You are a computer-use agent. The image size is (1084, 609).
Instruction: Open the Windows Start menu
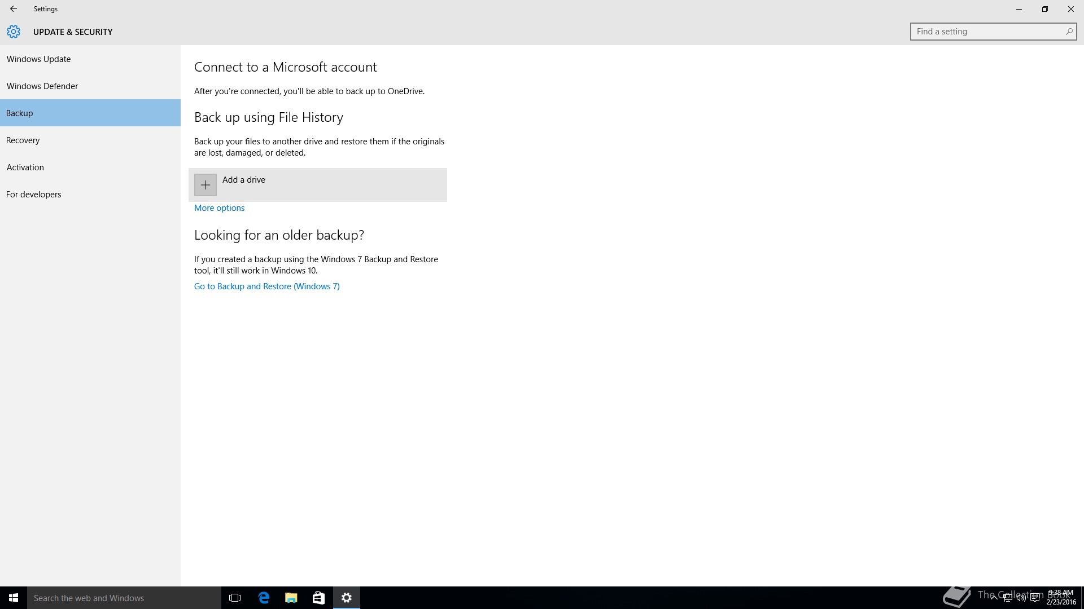click(14, 598)
